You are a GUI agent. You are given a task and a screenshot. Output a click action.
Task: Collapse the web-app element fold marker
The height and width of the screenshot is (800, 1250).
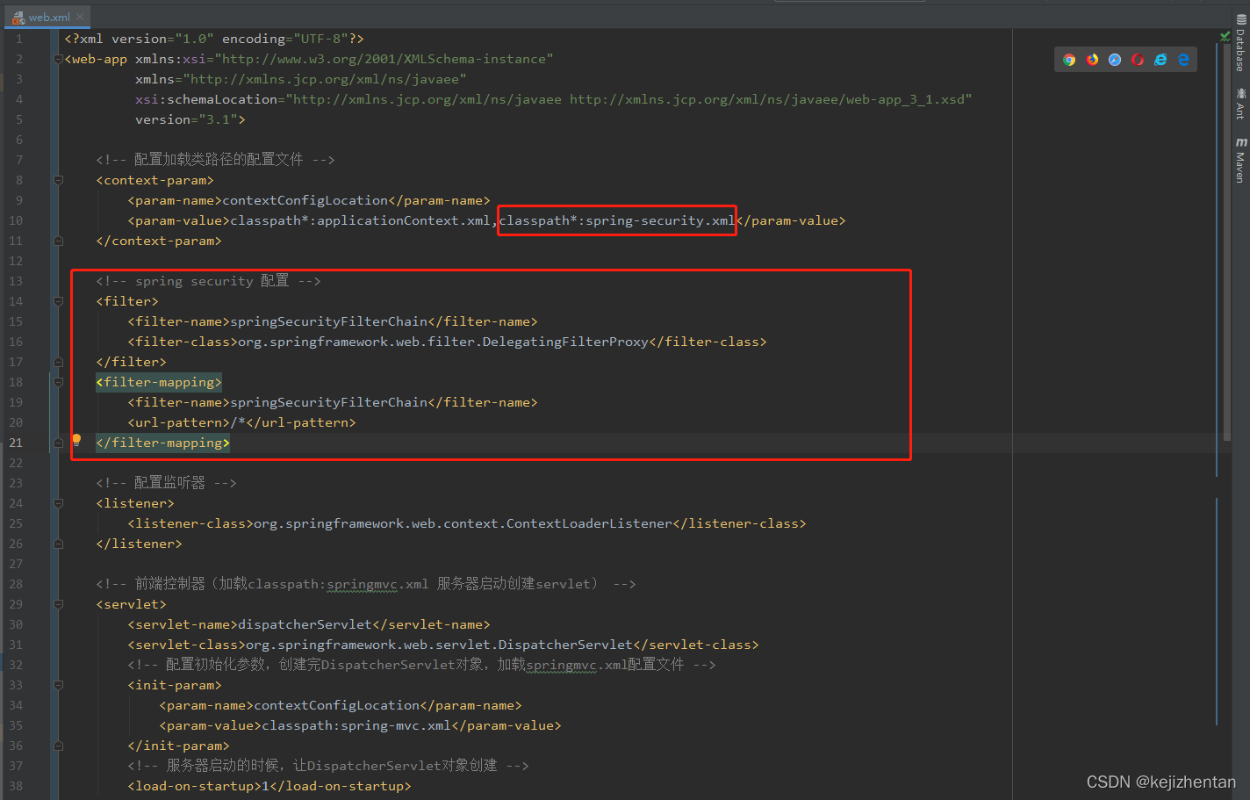click(x=58, y=59)
